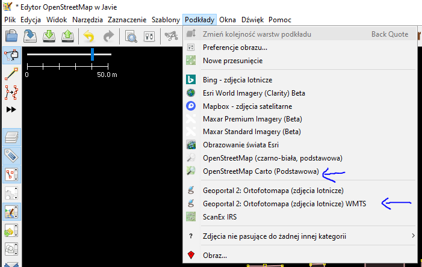Click the Mapbox blue circle icon
The width and height of the screenshot is (422, 267).
(x=191, y=106)
